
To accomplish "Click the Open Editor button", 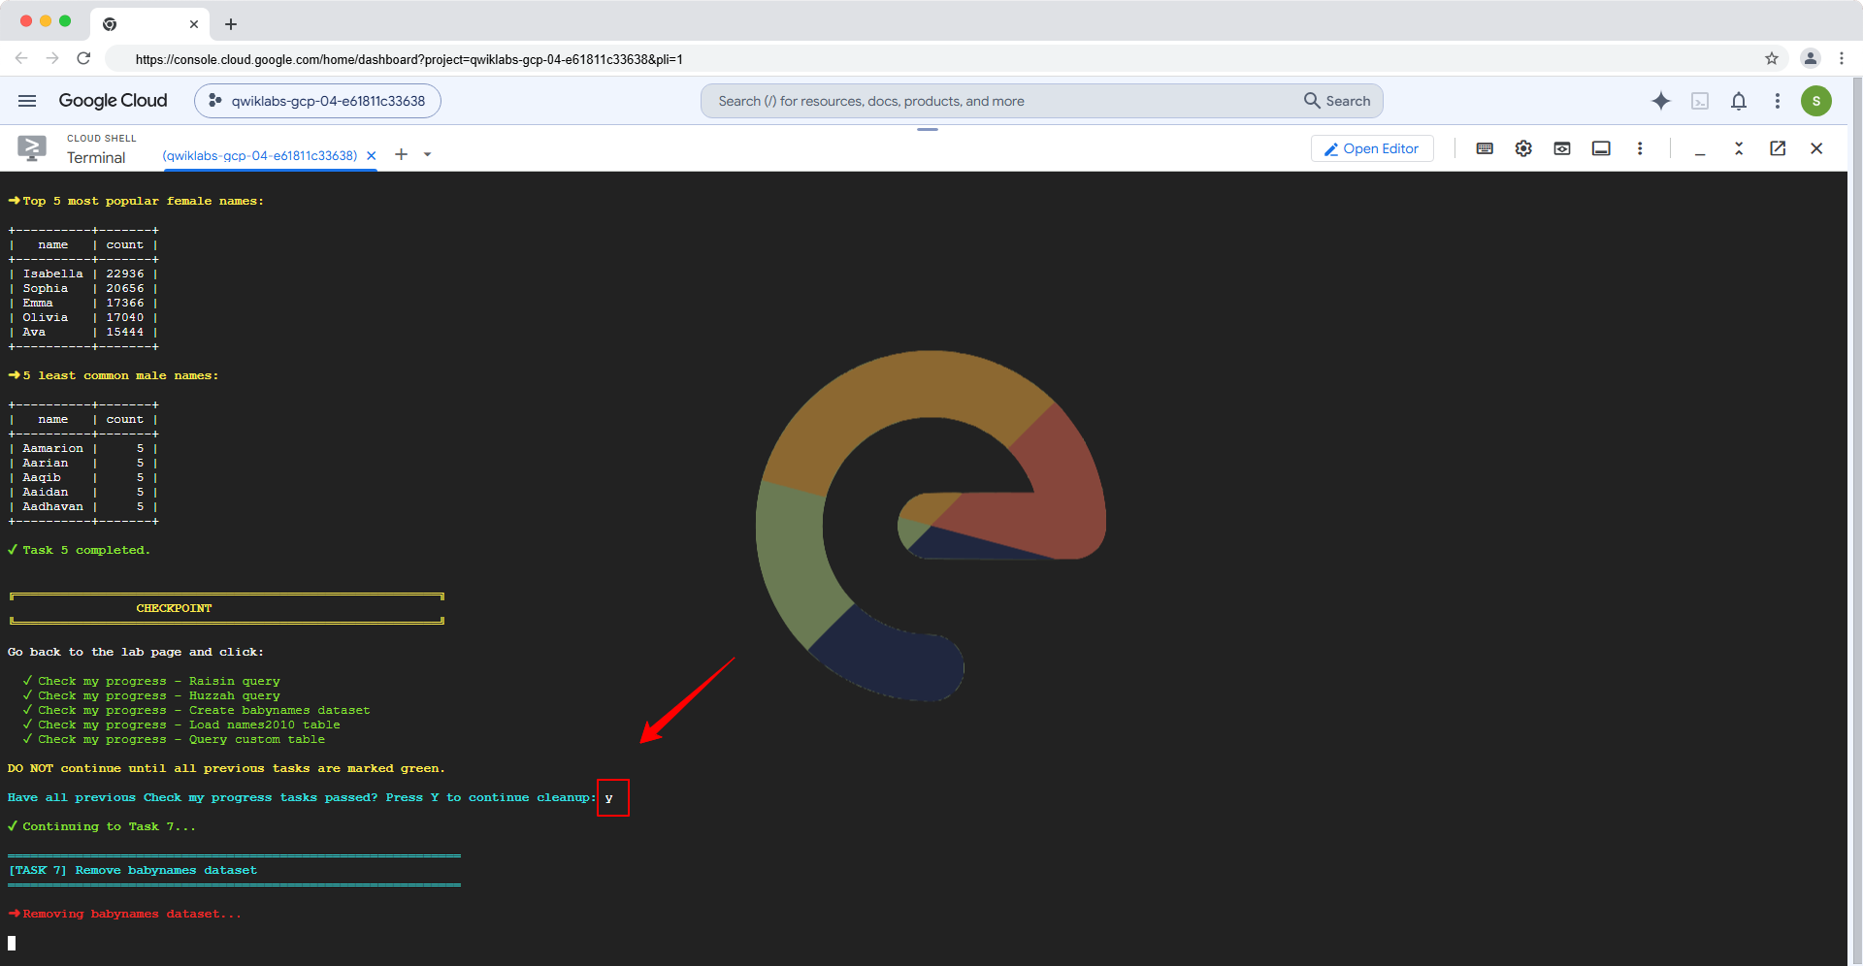I will tap(1372, 148).
